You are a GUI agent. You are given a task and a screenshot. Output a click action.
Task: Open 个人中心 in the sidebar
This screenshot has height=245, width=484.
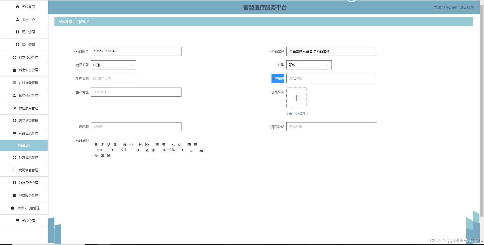click(24, 19)
